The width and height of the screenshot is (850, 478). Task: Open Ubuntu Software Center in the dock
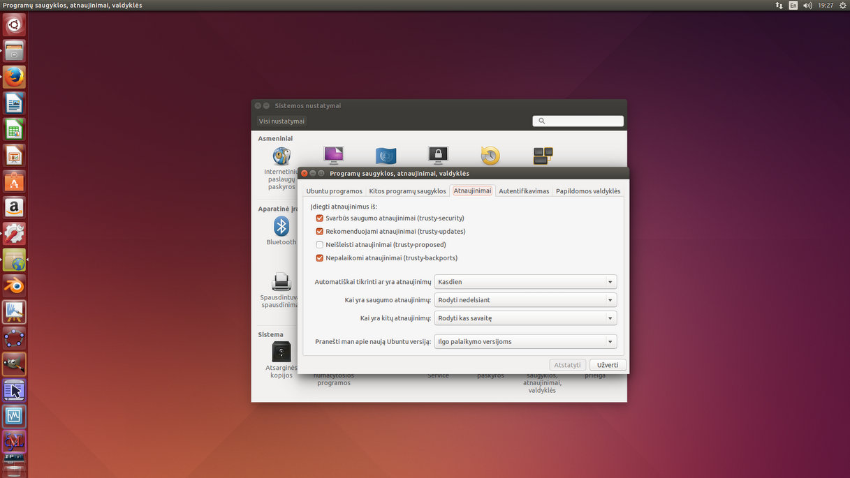pyautogui.click(x=14, y=181)
